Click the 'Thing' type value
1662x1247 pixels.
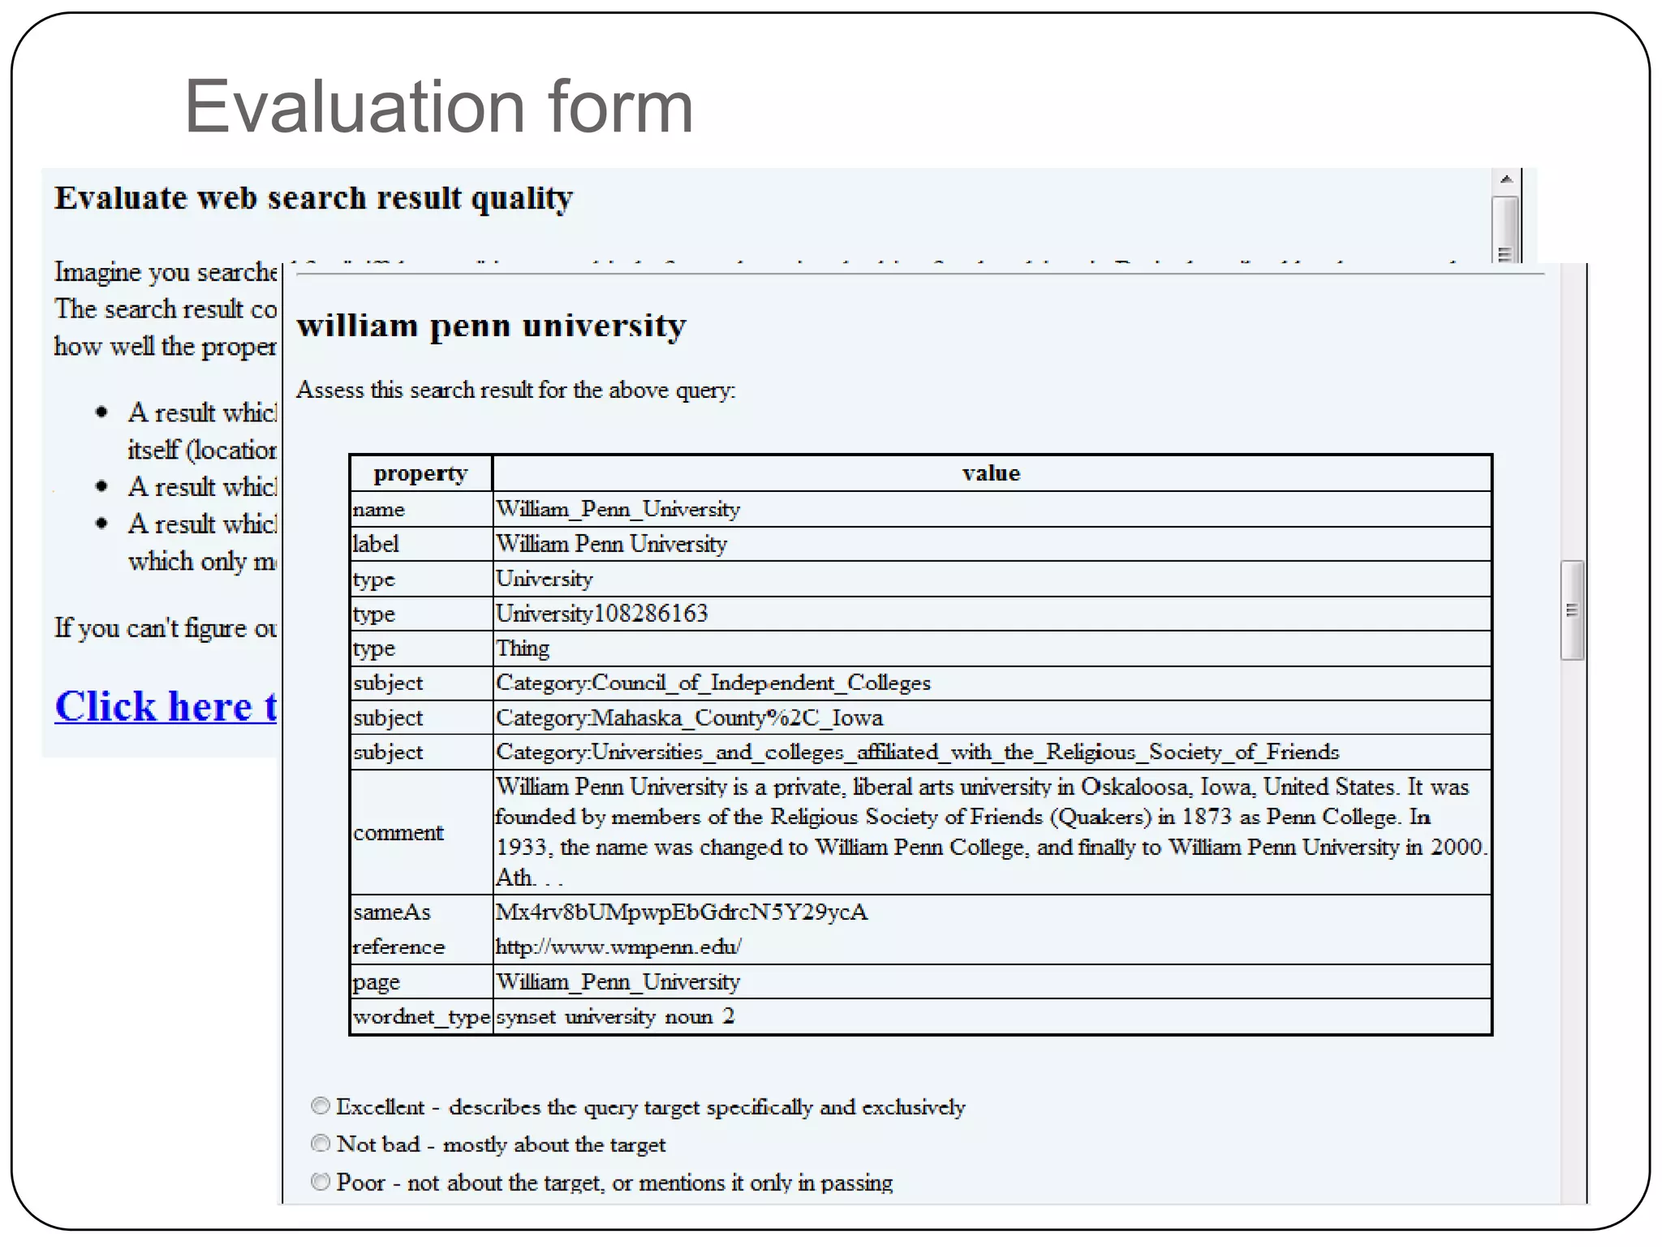click(x=523, y=648)
